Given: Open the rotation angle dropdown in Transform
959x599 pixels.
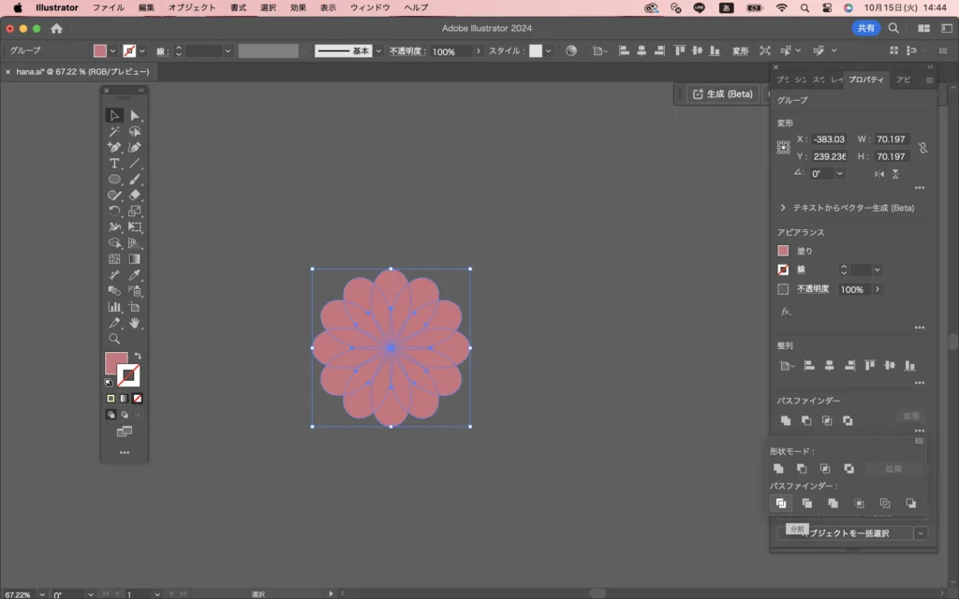Looking at the screenshot, I should (839, 173).
